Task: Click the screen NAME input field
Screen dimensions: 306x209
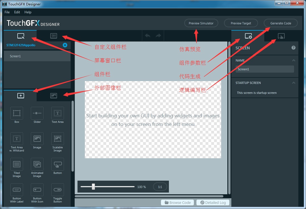Action: 265,69
